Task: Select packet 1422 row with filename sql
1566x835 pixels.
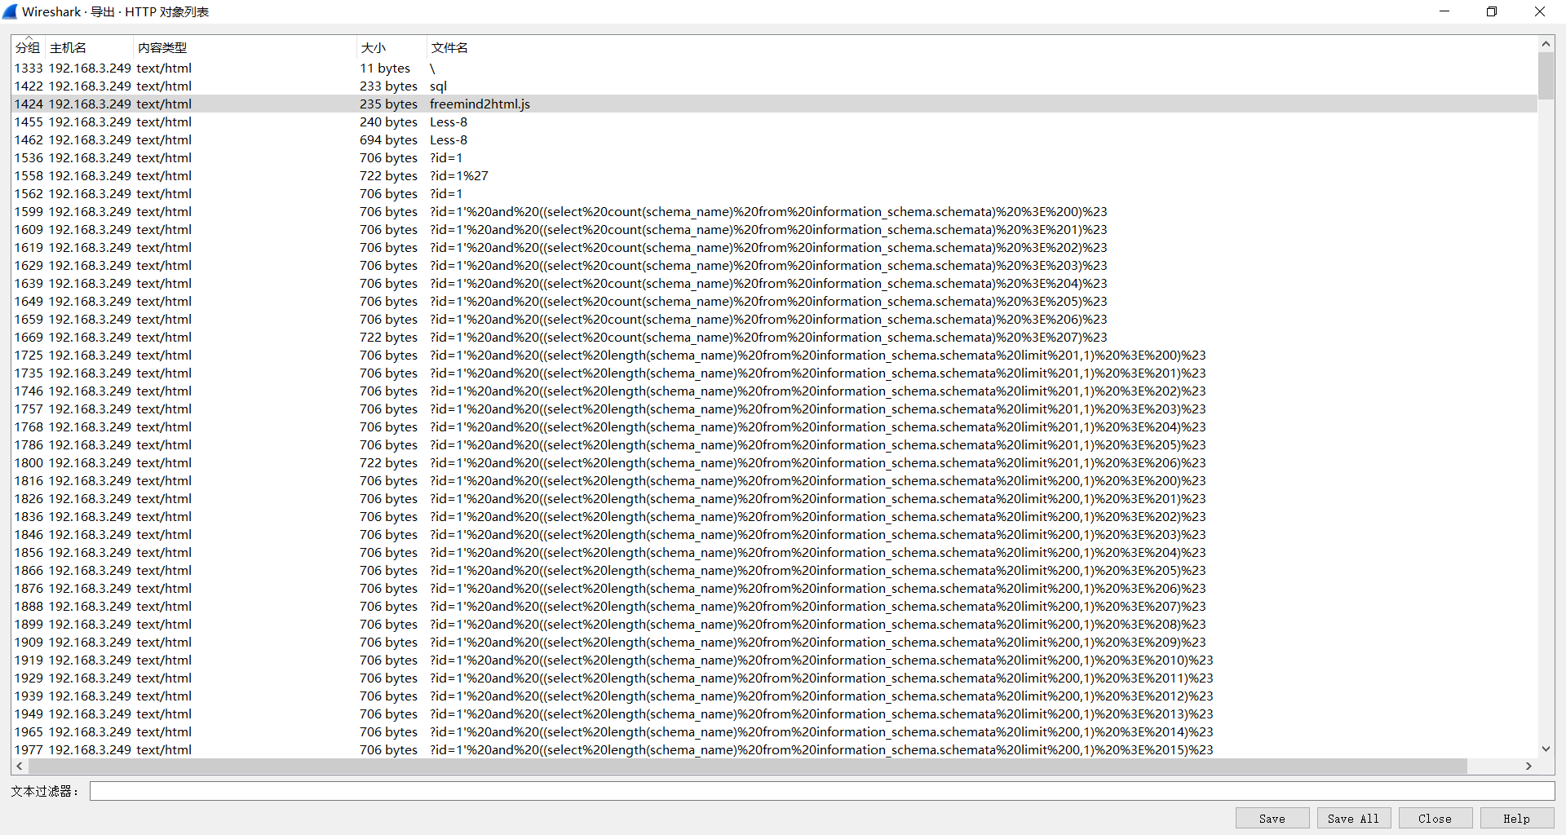Action: [774, 86]
